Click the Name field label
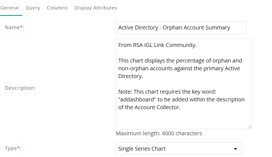This screenshot has width=272, height=157. pyautogui.click(x=12, y=27)
